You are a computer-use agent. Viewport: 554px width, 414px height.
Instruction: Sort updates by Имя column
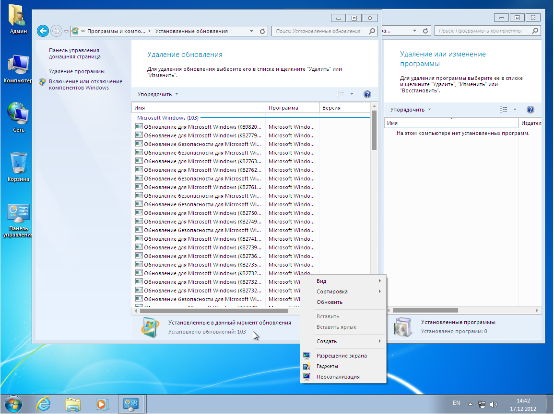(199, 108)
